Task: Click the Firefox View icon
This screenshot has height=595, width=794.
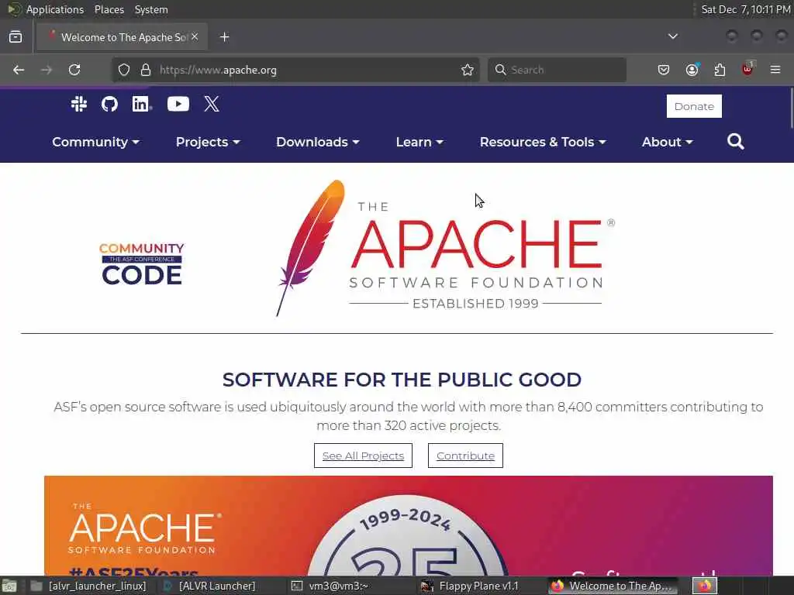Action: click(x=16, y=37)
